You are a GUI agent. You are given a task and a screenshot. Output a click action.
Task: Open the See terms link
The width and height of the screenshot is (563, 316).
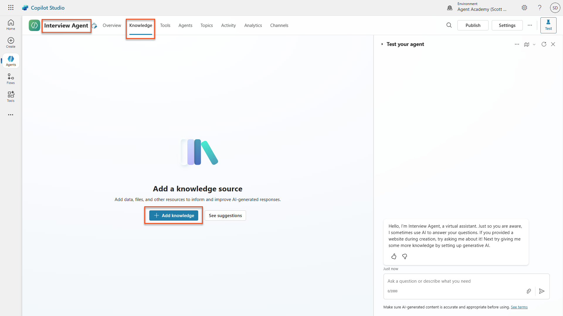pos(519,307)
